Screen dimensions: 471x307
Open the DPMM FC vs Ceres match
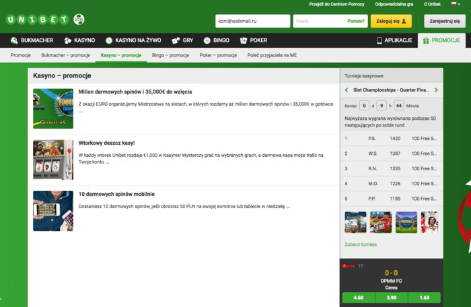pos(391,284)
